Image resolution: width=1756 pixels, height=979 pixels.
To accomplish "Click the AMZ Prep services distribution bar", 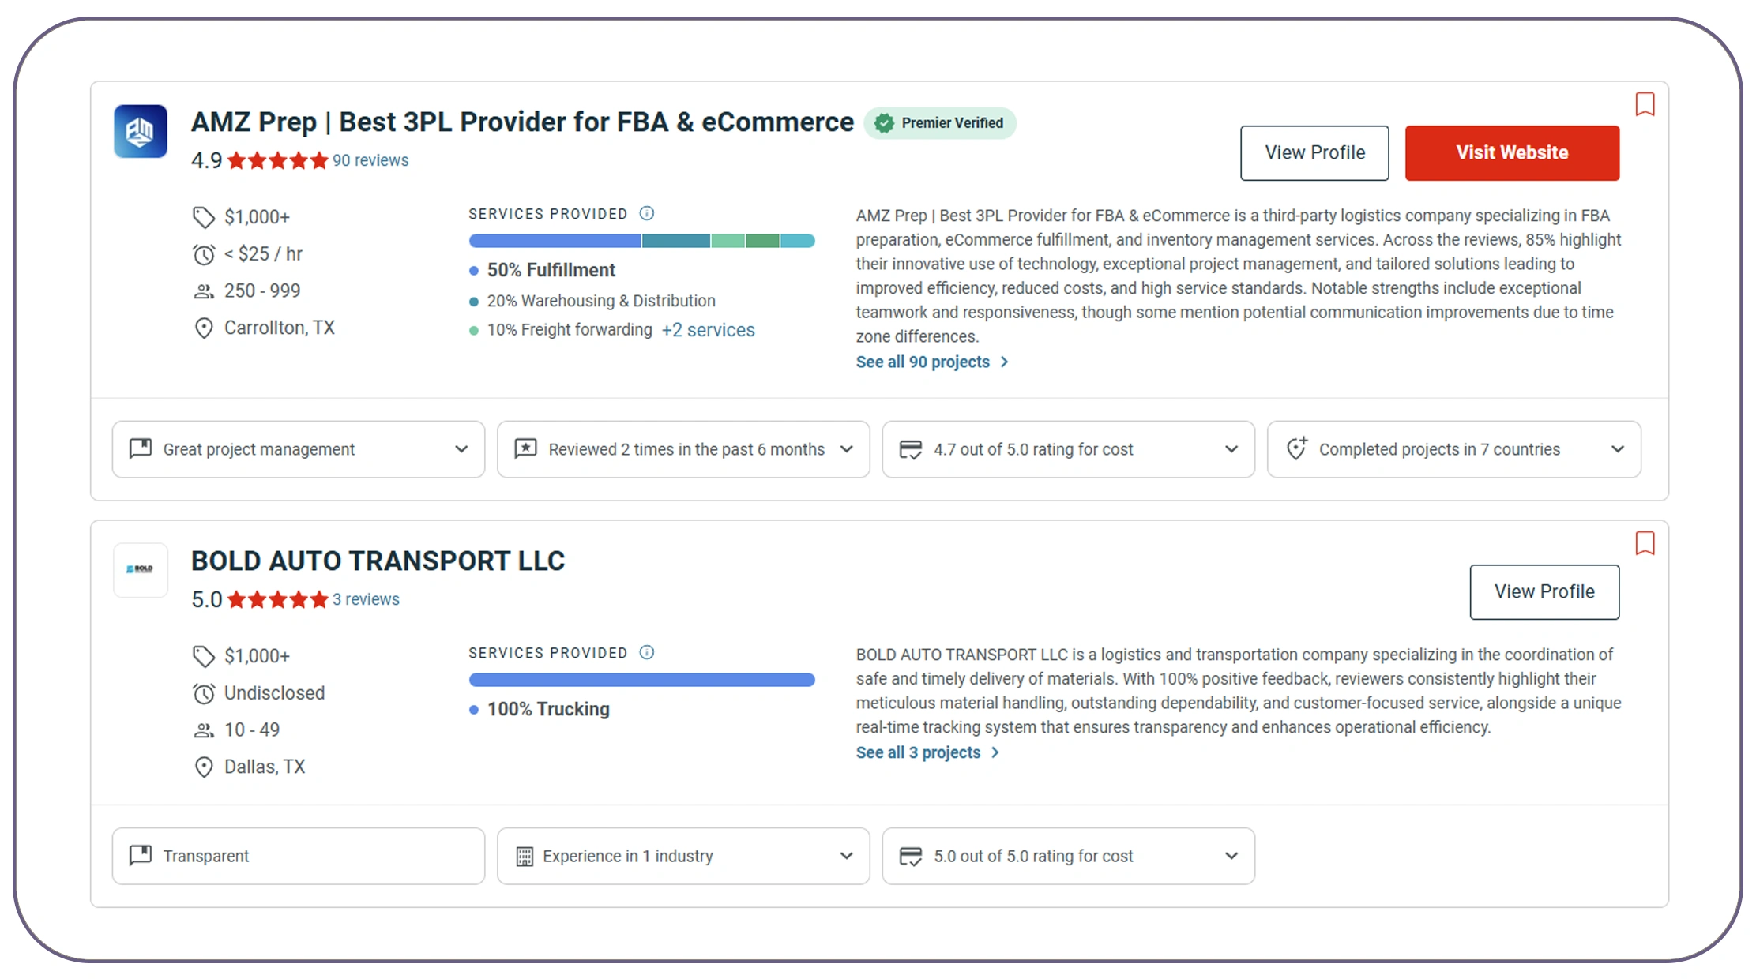I will click(x=641, y=241).
